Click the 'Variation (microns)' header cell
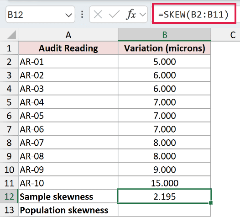 point(164,48)
